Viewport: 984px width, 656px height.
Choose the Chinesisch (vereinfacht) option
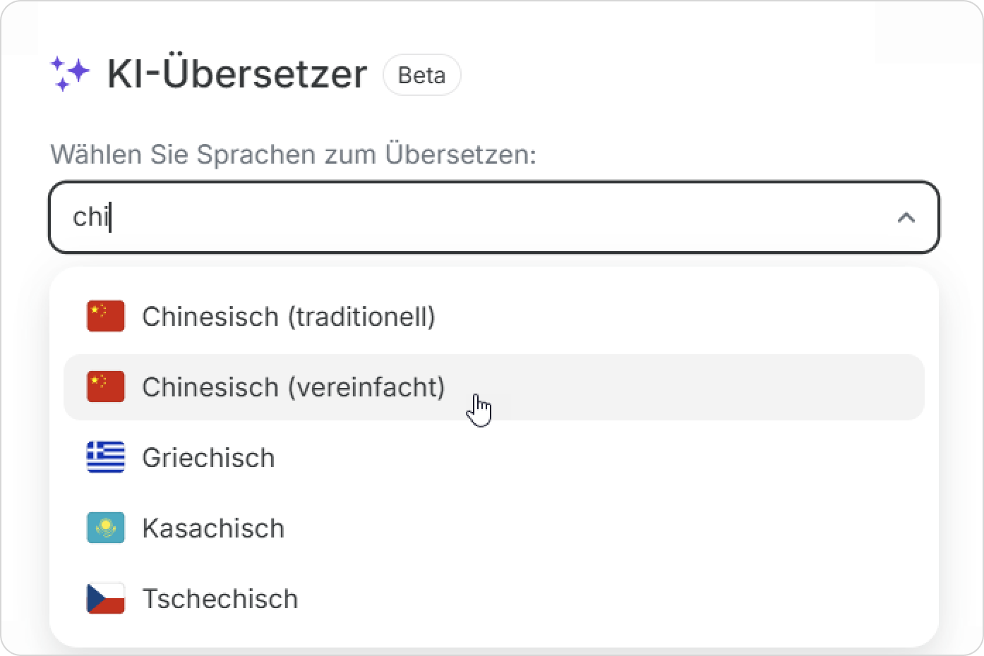[x=293, y=387]
